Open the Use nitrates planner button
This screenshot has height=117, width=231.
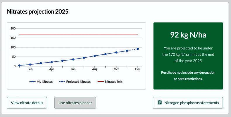click(x=75, y=103)
